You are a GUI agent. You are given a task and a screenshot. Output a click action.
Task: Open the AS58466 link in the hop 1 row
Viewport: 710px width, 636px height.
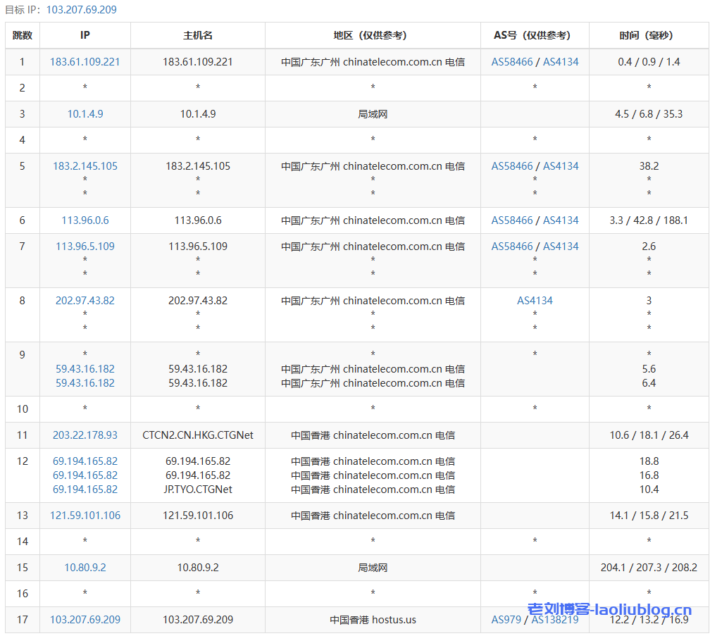[x=512, y=62]
